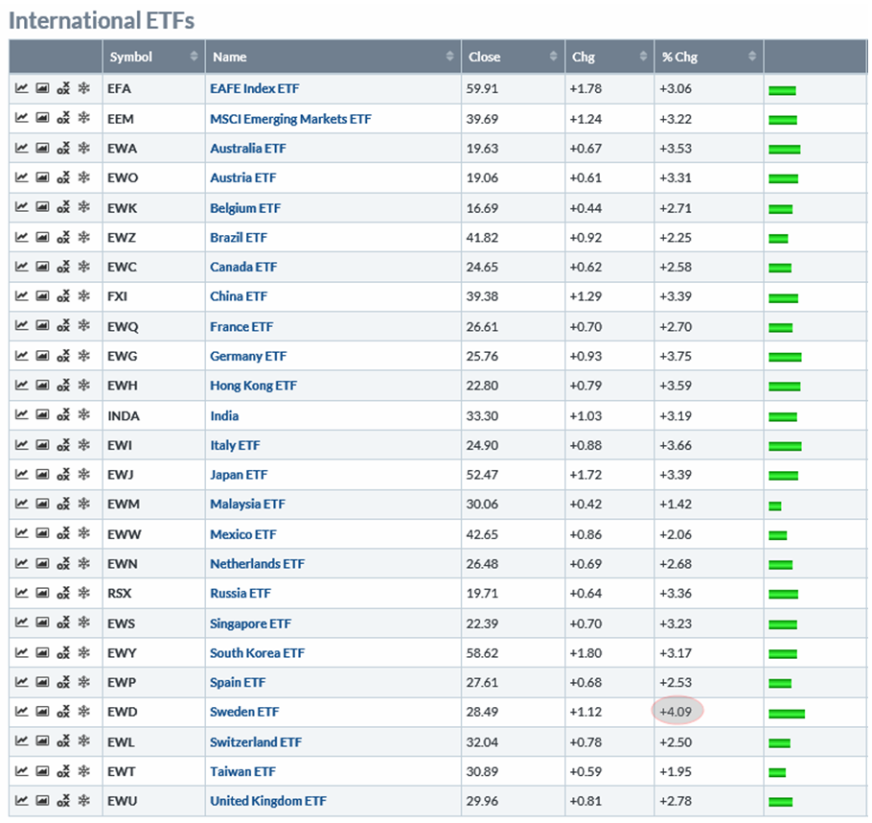Click the line chart icon for EWG
The height and width of the screenshot is (823, 872).
(x=21, y=356)
